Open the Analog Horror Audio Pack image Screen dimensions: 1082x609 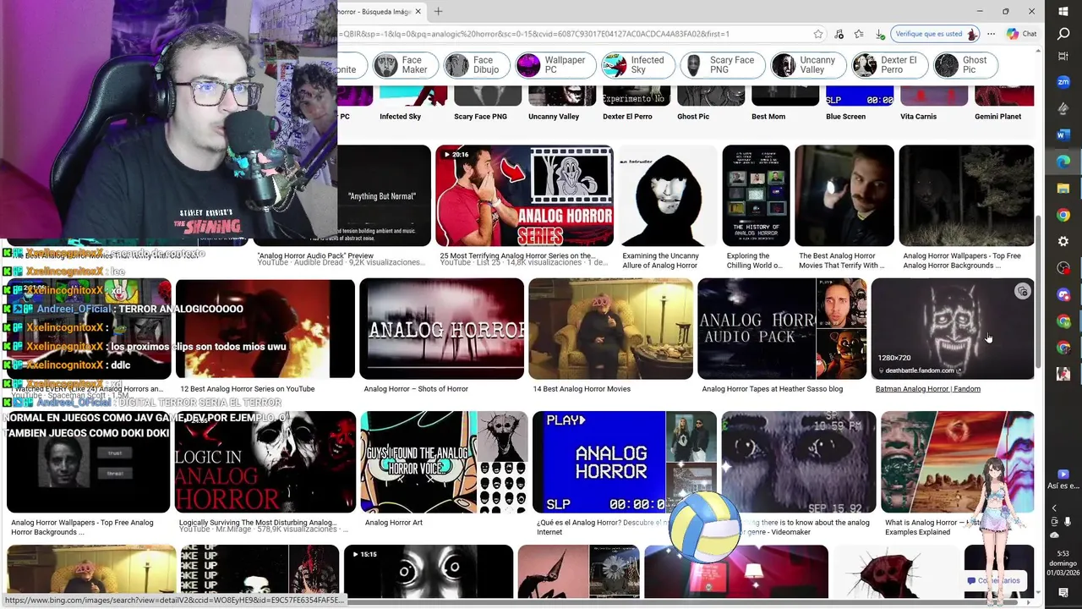point(782,328)
